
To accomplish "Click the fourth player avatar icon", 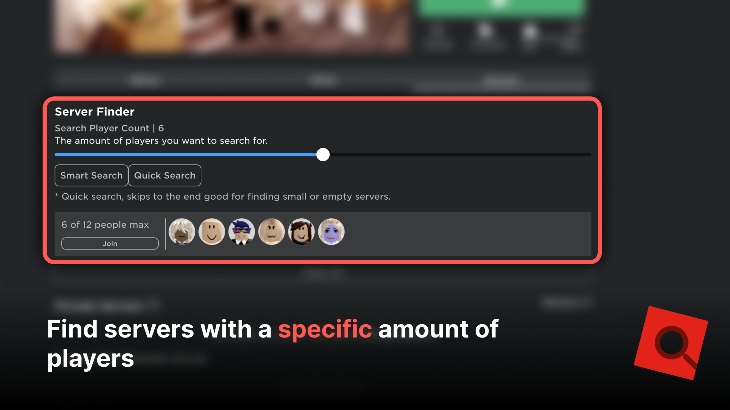I will tap(271, 232).
